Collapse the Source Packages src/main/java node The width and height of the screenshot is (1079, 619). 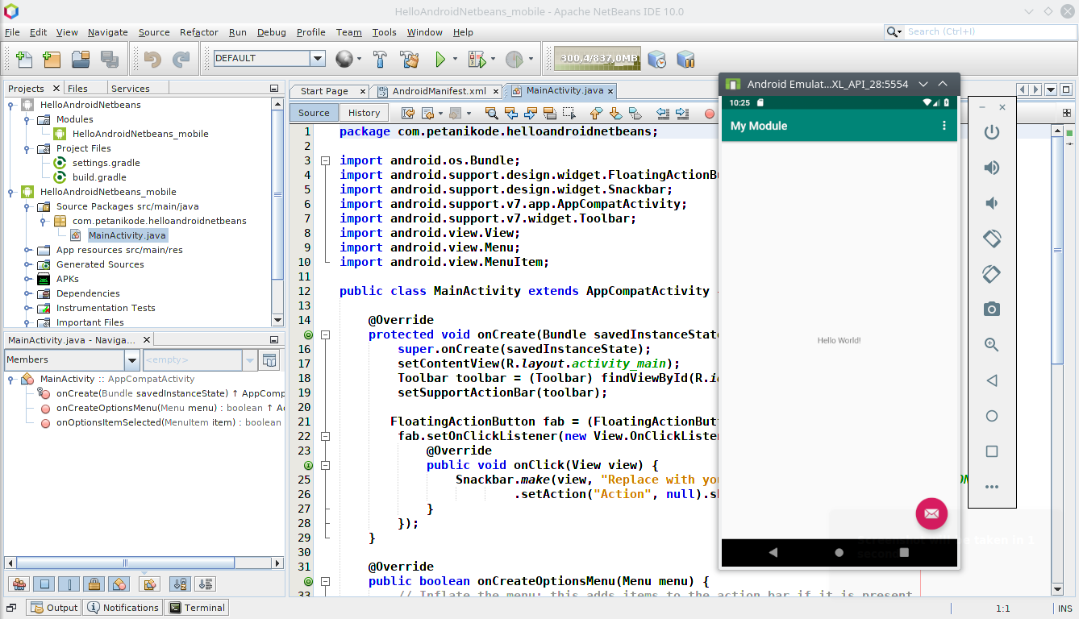click(27, 206)
